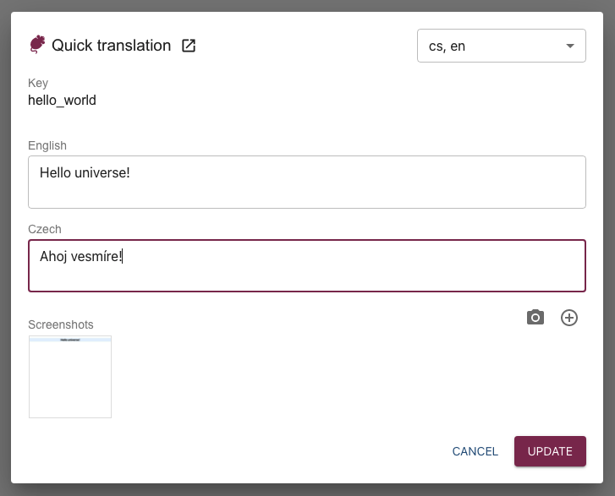Click inside the English translation field
Viewport: 615px width, 496px height.
pos(306,191)
